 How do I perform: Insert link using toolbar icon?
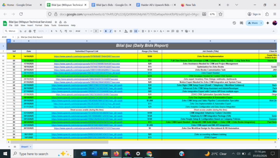pos(168,31)
